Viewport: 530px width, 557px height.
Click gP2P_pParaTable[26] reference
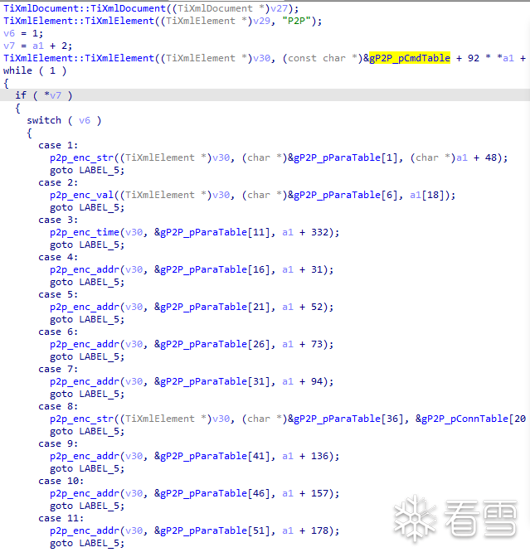pyautogui.click(x=214, y=344)
